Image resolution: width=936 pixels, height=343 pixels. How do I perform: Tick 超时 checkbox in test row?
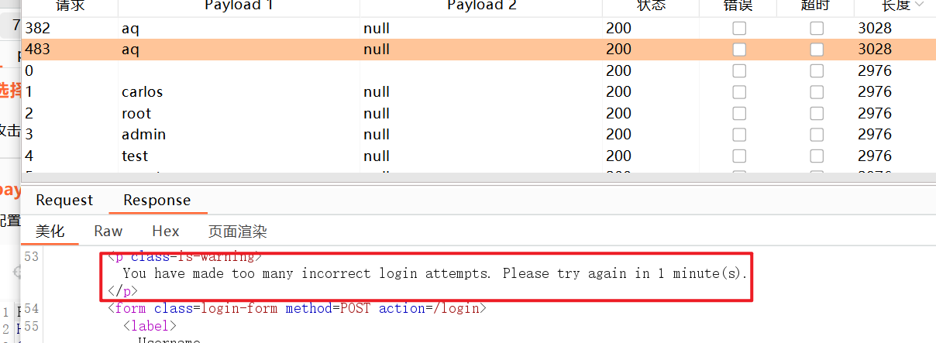pos(817,156)
